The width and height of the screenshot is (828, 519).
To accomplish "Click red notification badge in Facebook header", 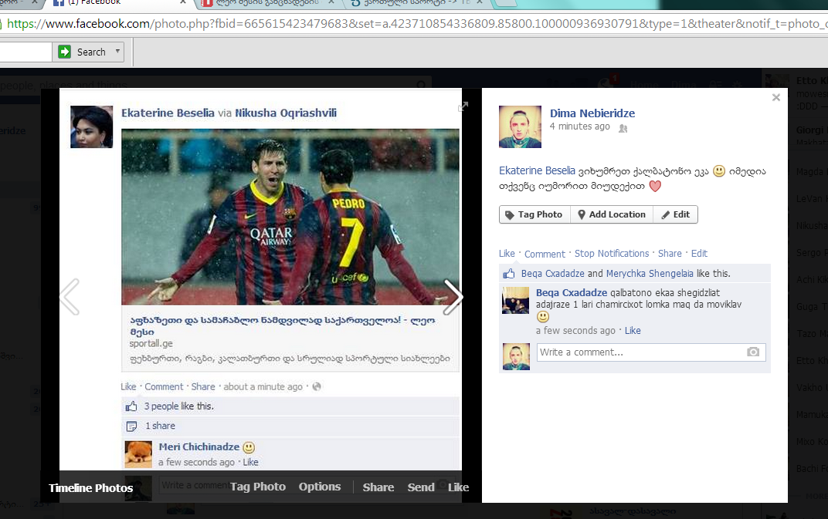I will pyautogui.click(x=614, y=79).
